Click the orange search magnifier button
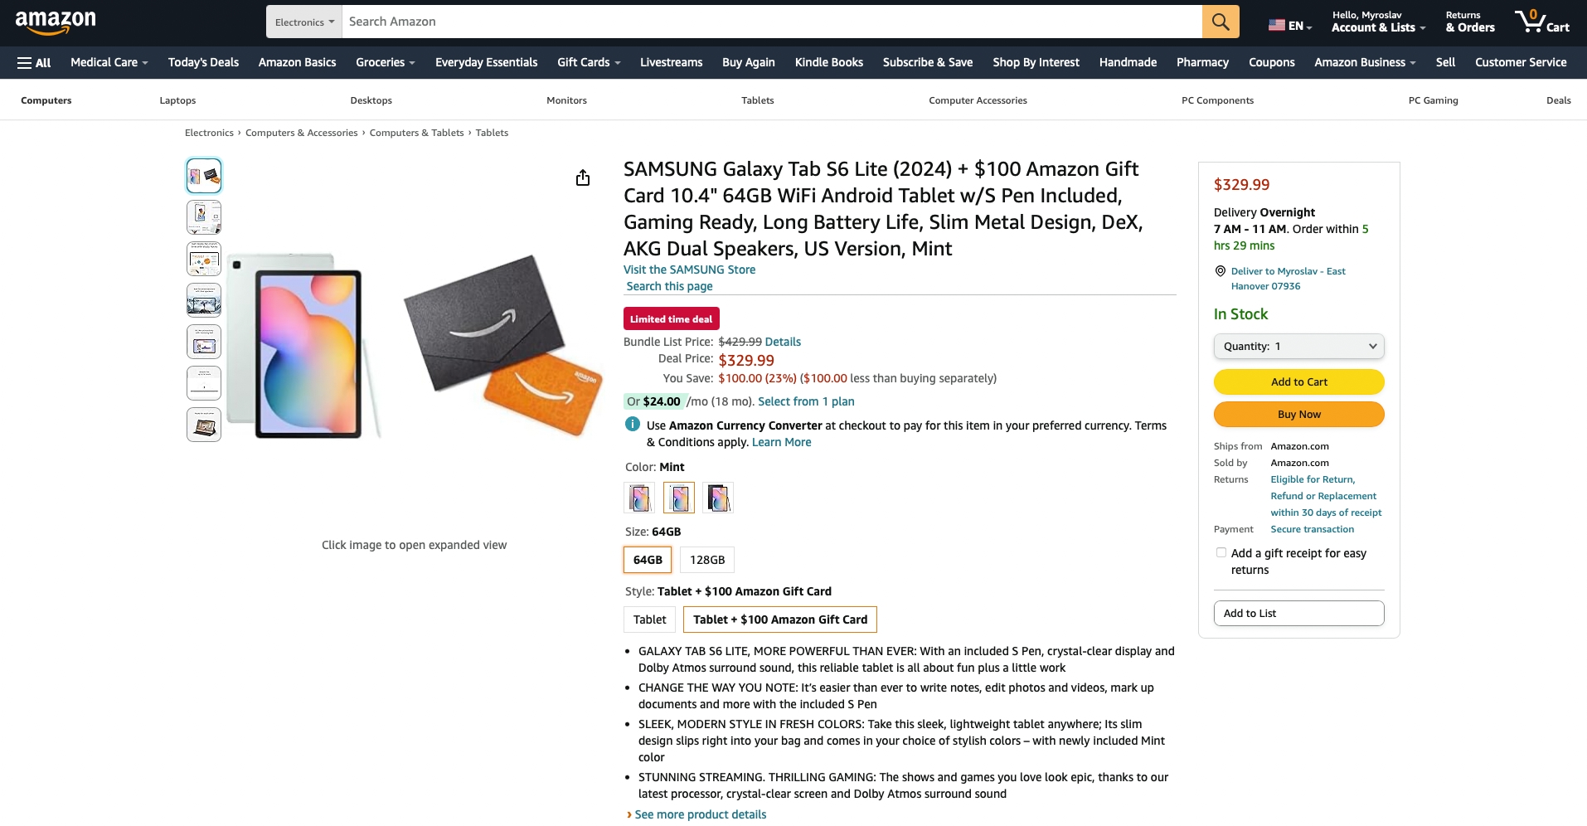This screenshot has width=1587, height=826. click(x=1221, y=22)
